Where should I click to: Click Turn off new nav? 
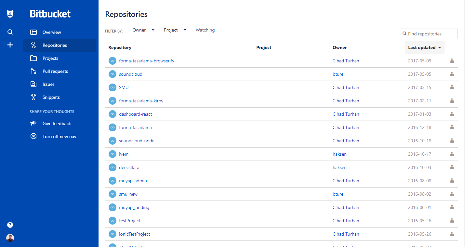coord(60,136)
